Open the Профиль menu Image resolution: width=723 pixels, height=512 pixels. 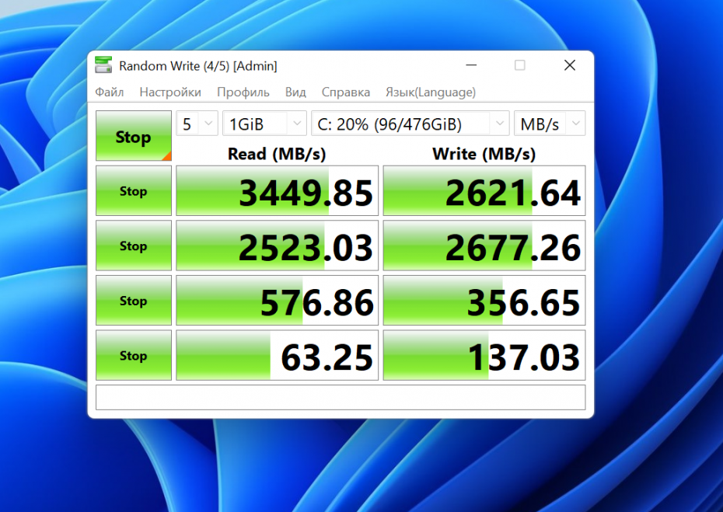point(243,92)
